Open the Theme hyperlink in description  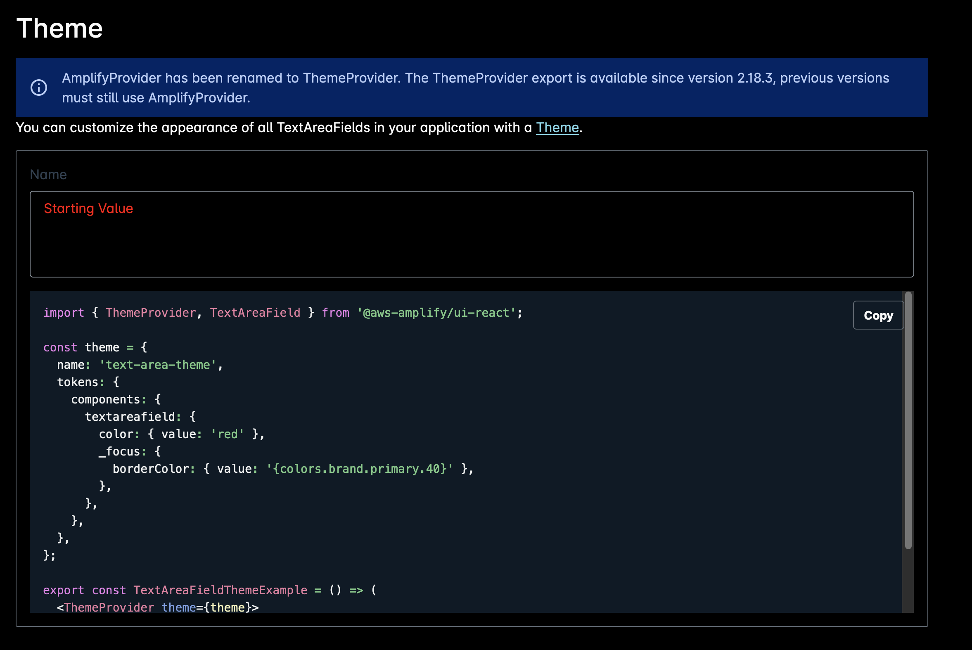tap(557, 128)
